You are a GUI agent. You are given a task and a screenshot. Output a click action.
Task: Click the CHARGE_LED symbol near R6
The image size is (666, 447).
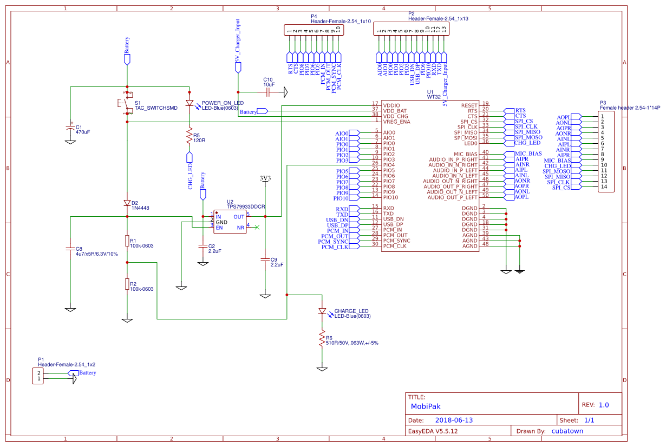pyautogui.click(x=323, y=312)
